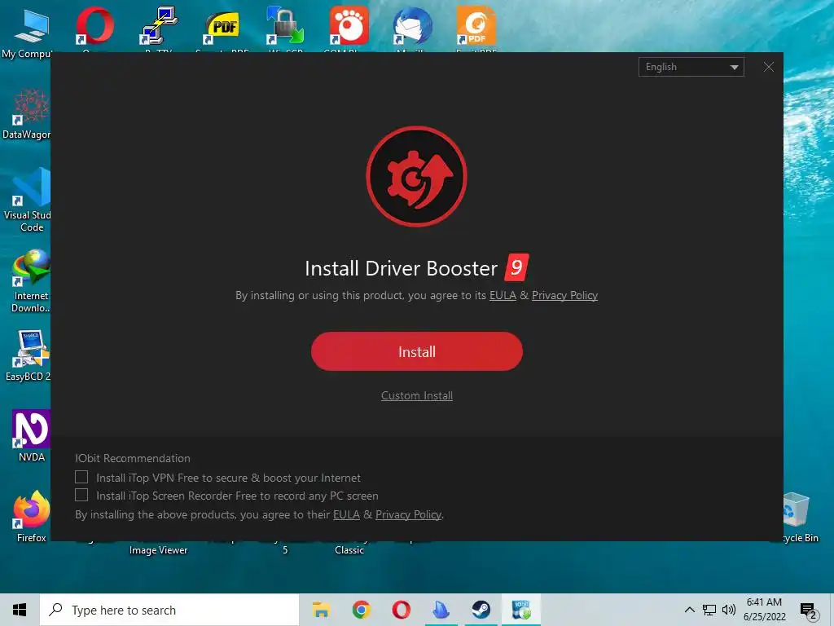Open Opera from the taskbar
834x626 pixels.
click(401, 610)
